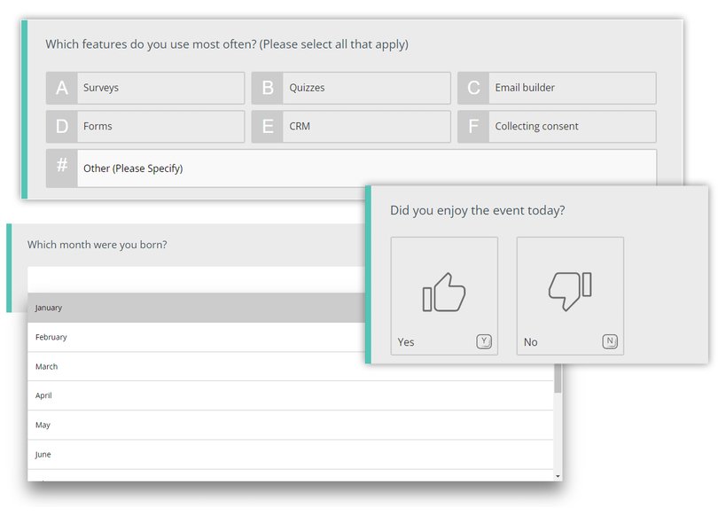
Task: Check the Quizzes feature option
Action: pyautogui.click(x=365, y=88)
